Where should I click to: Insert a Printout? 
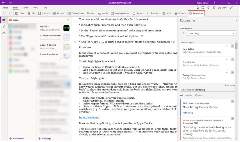pos(44,13)
